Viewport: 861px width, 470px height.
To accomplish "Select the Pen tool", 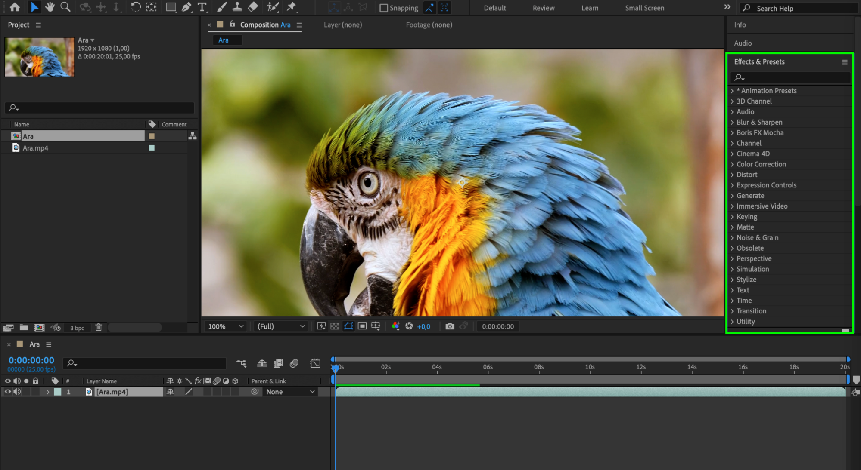I will (186, 7).
